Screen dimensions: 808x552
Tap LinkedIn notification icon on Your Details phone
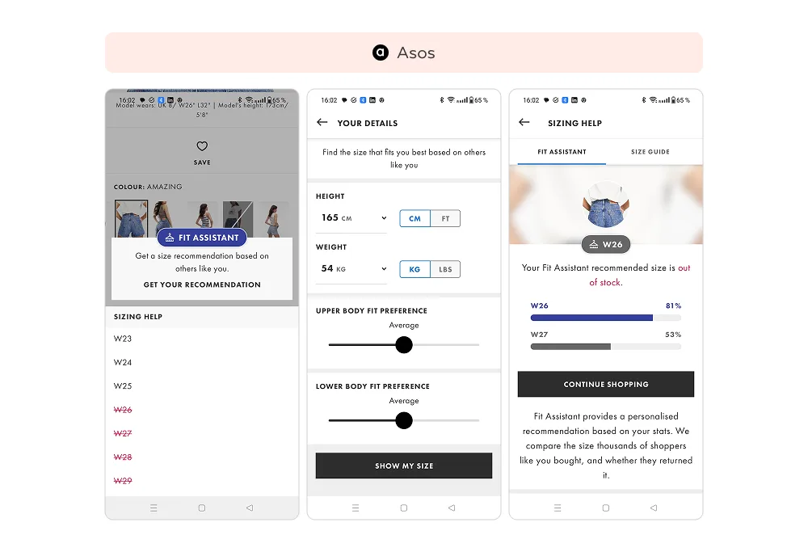coord(372,100)
